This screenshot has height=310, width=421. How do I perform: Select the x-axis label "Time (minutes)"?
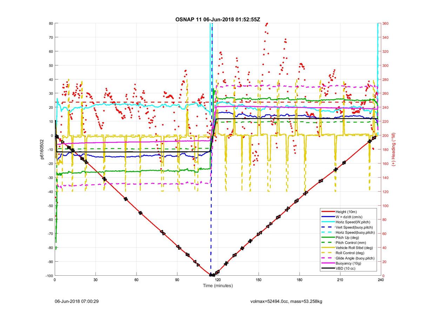[218, 286]
